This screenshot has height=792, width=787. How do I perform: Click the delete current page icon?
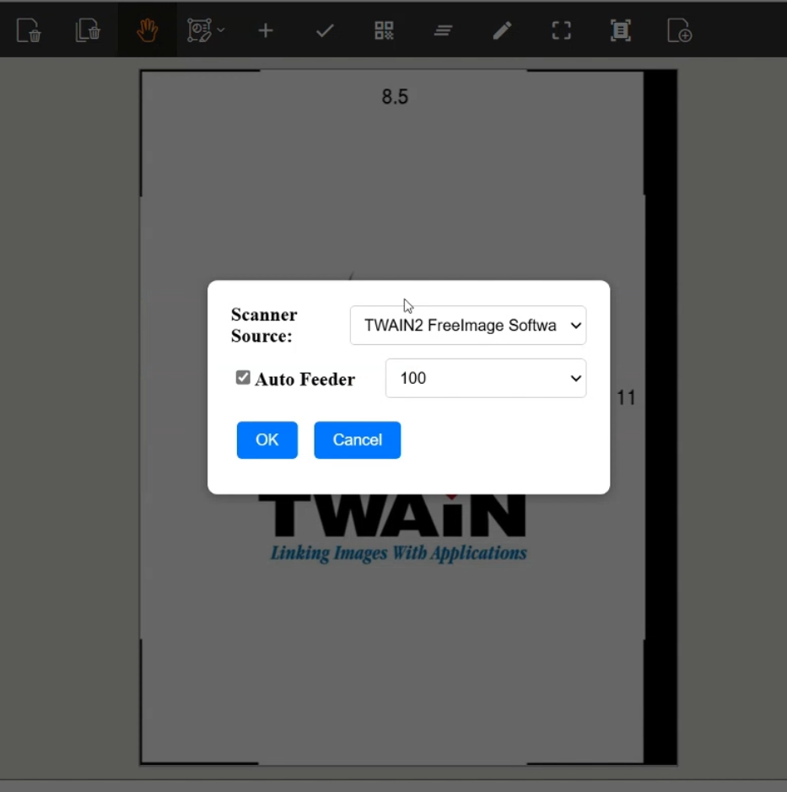[x=29, y=30]
